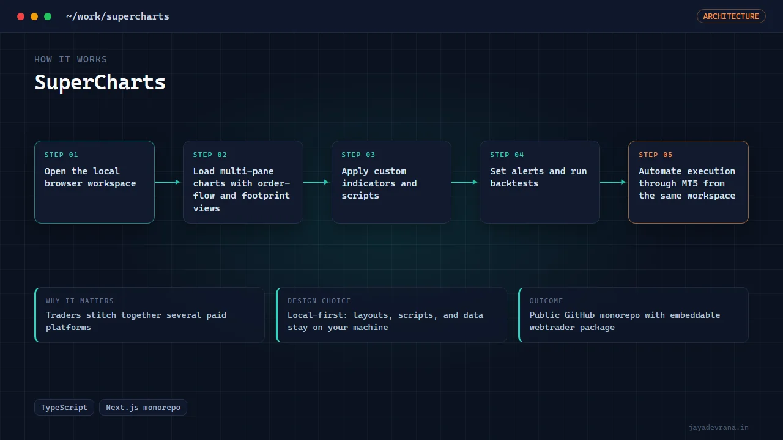
Task: Click "Apply custom indicators and scripts" text
Action: 379,183
